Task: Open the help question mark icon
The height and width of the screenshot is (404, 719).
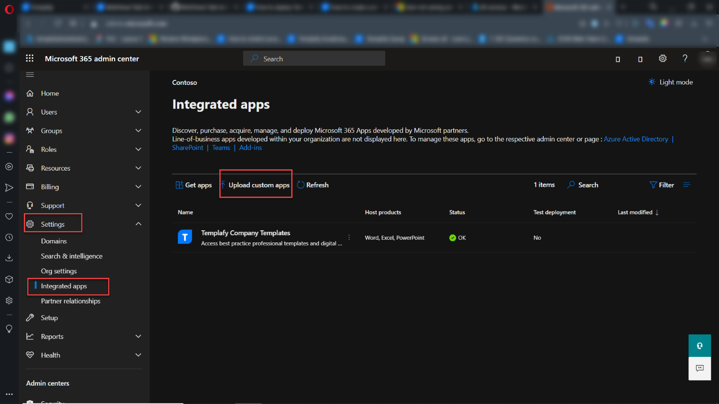Action: click(685, 58)
